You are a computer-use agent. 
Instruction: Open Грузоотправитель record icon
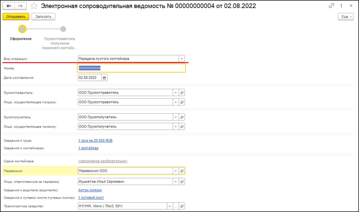(182, 93)
